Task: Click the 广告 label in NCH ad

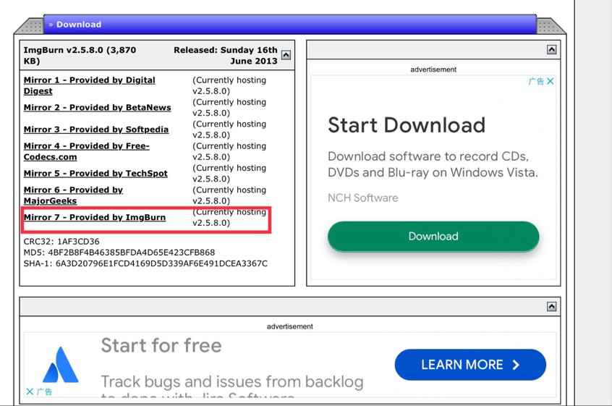Action: (536, 82)
